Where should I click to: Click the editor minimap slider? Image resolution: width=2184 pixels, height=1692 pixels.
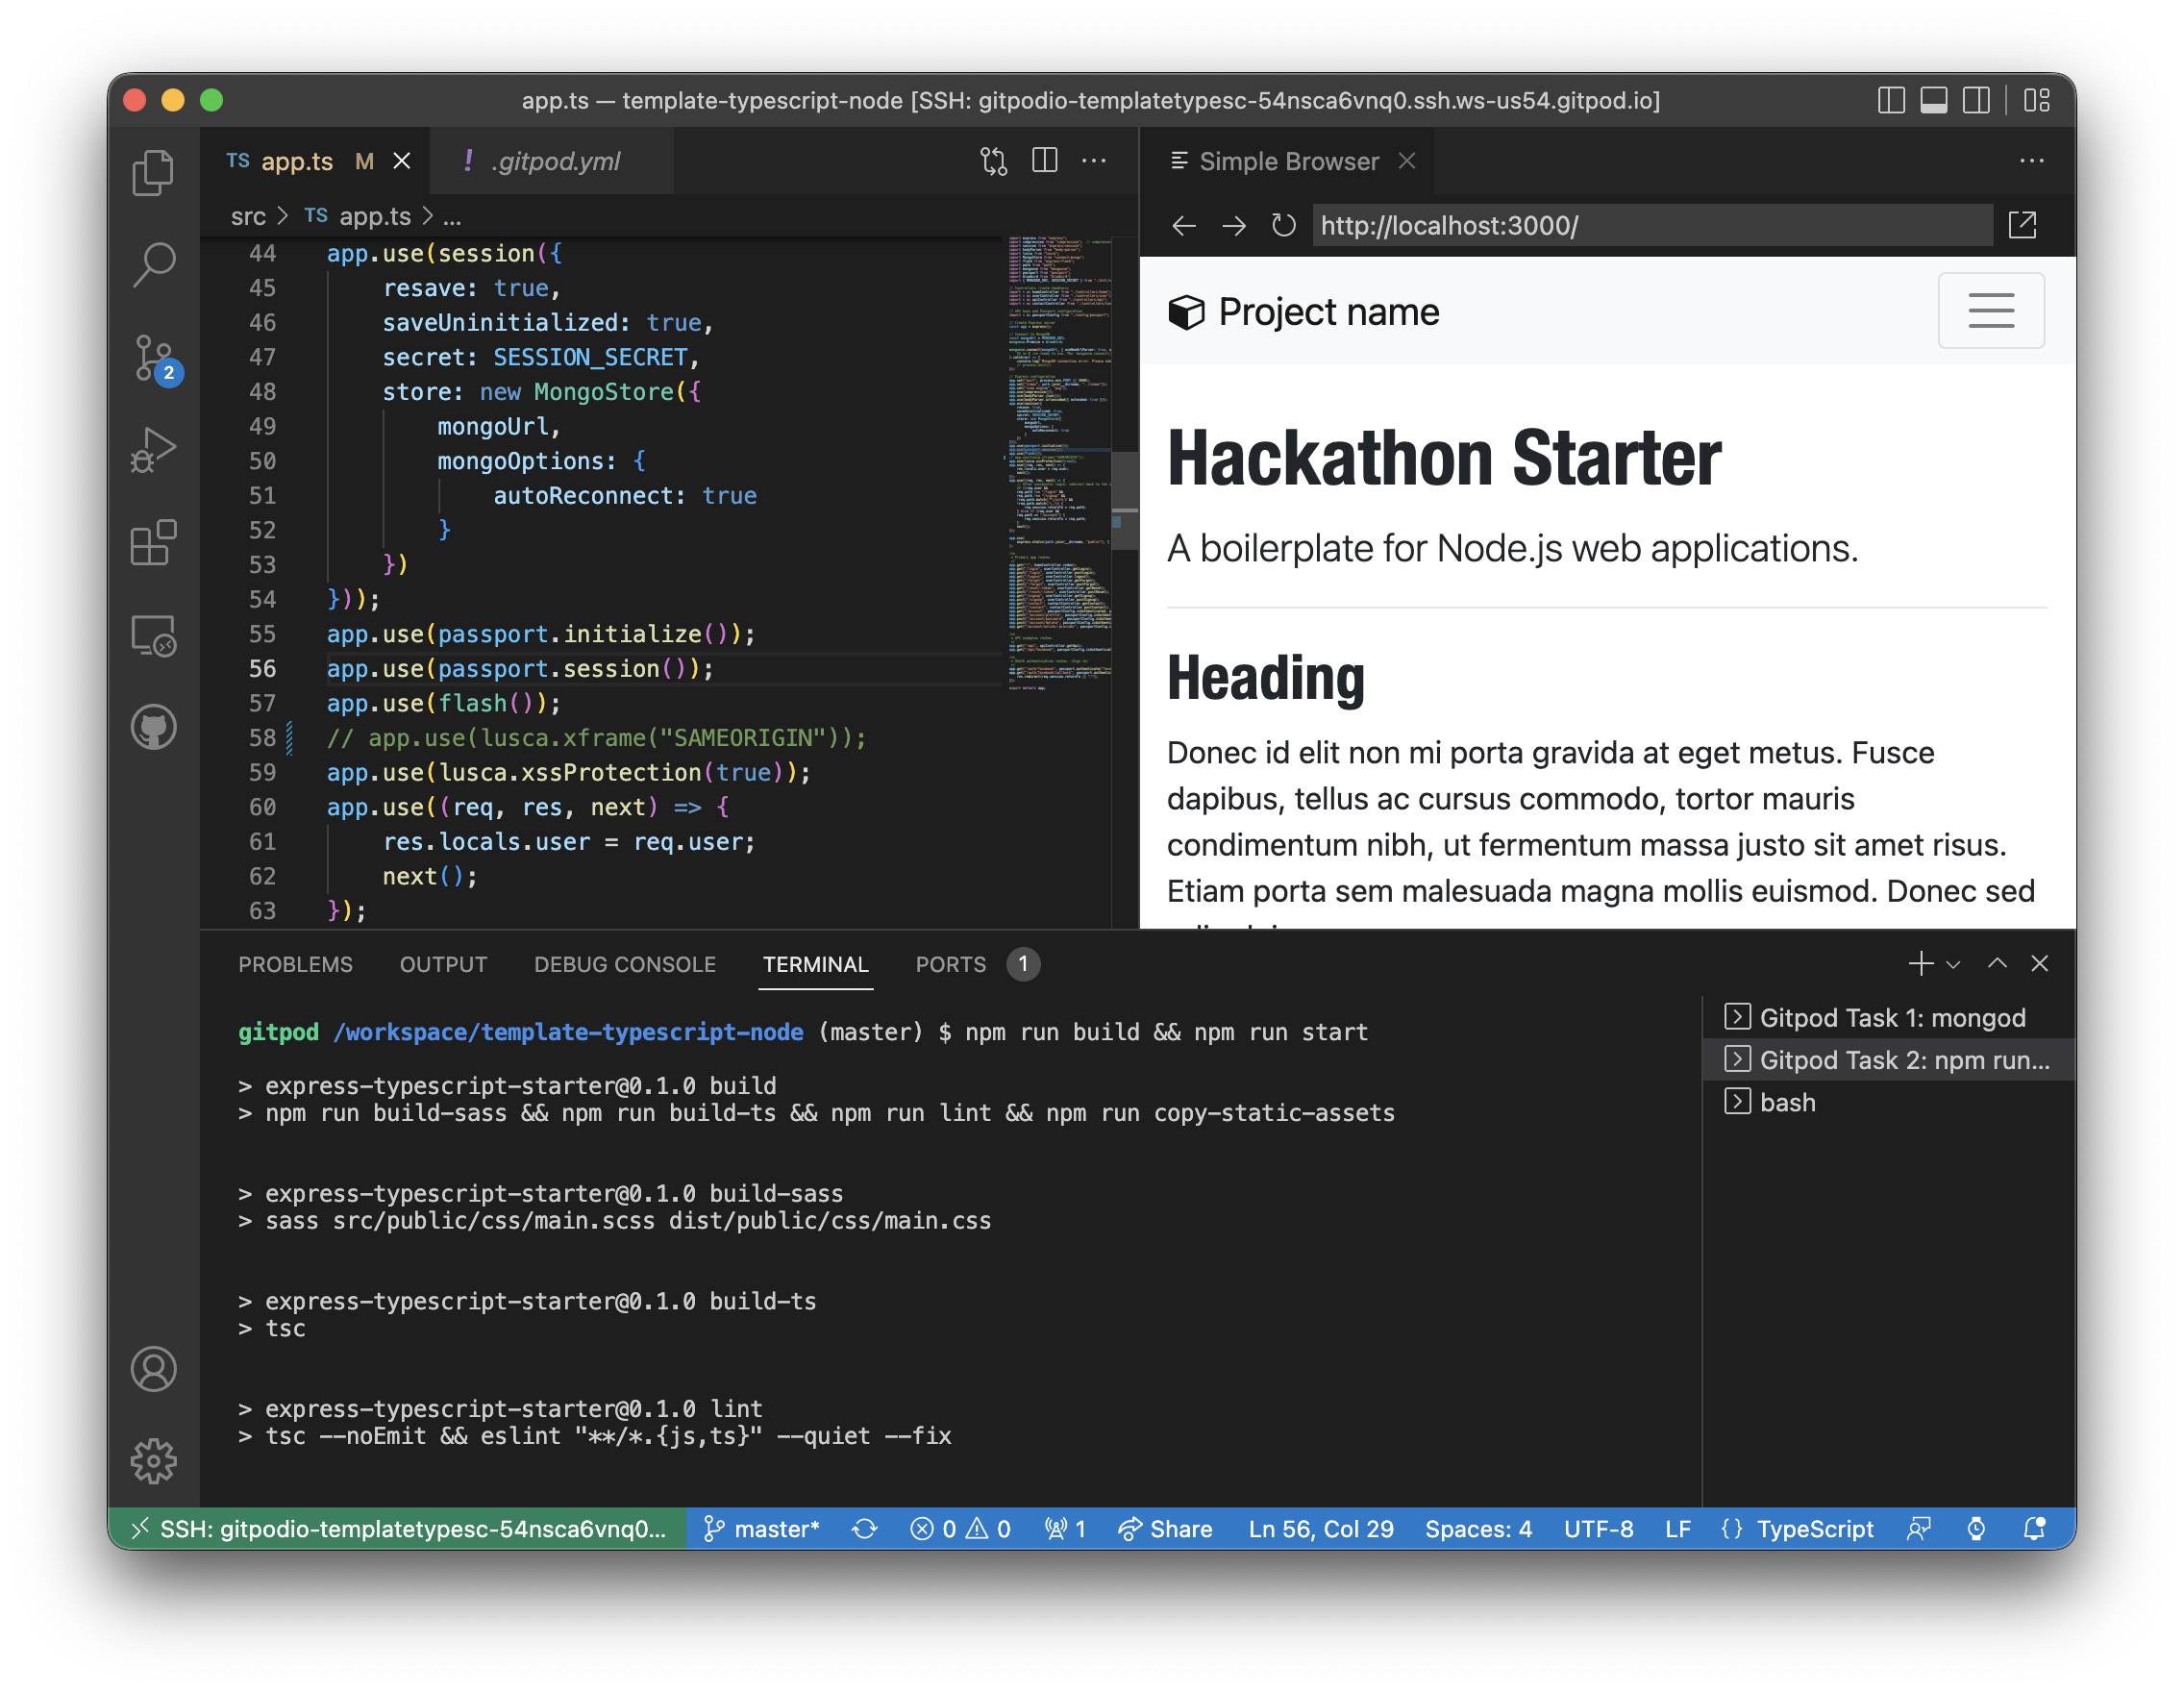coord(1124,499)
